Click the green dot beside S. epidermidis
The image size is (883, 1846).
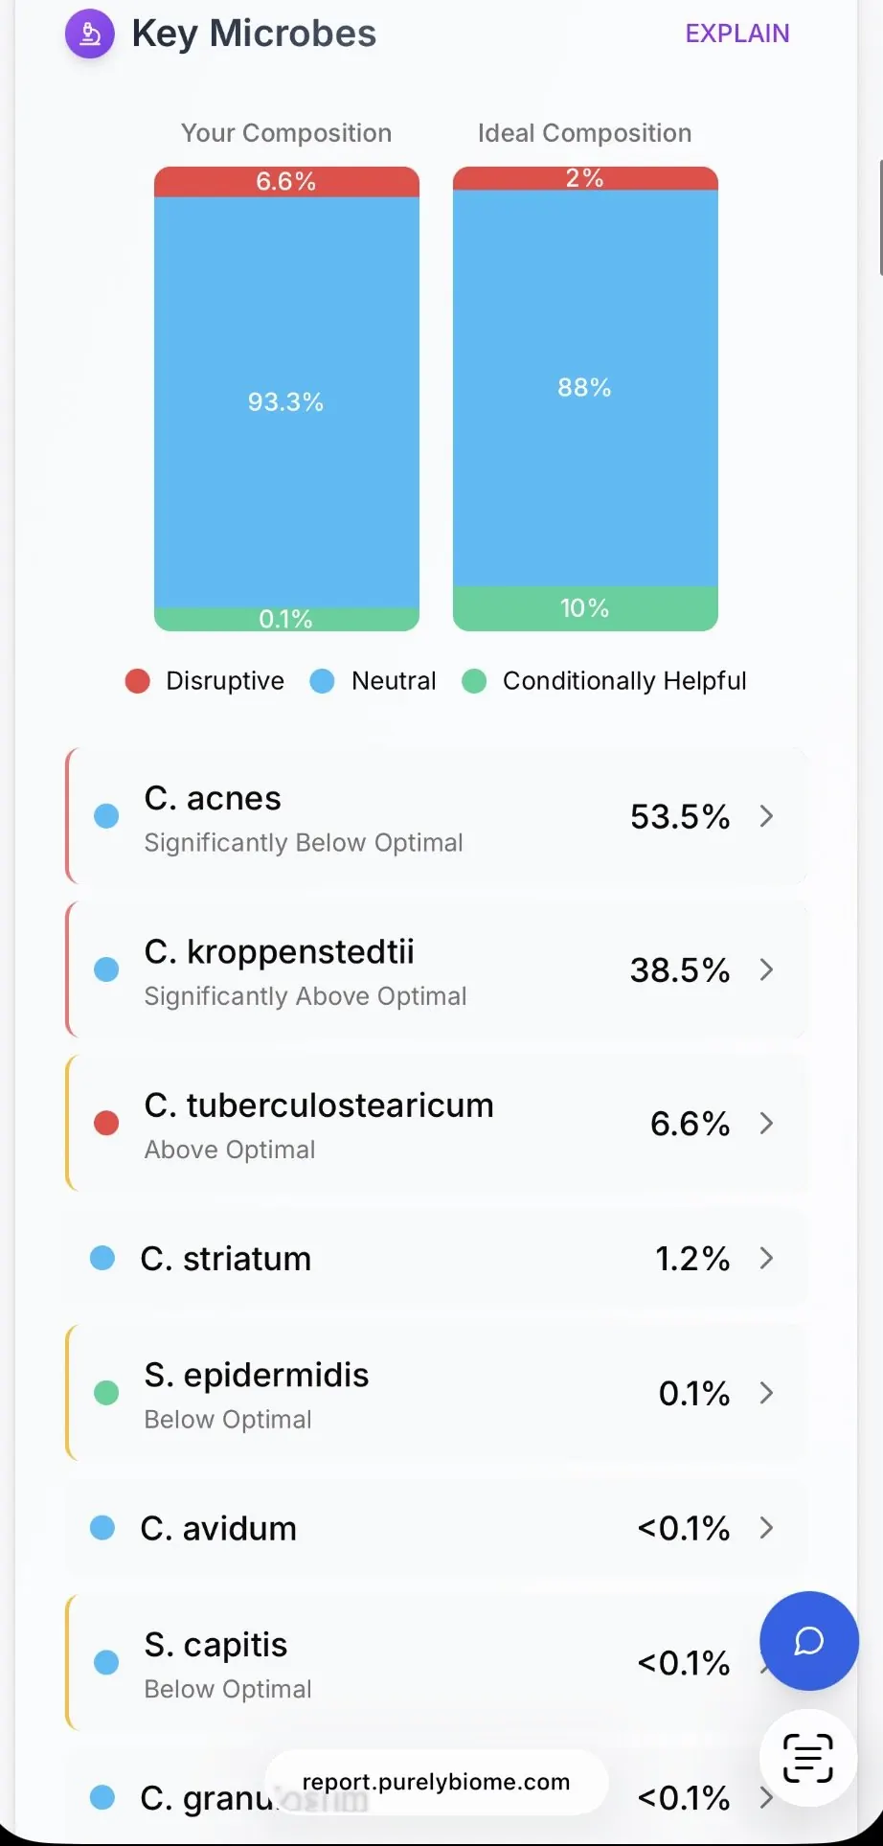tap(106, 1393)
